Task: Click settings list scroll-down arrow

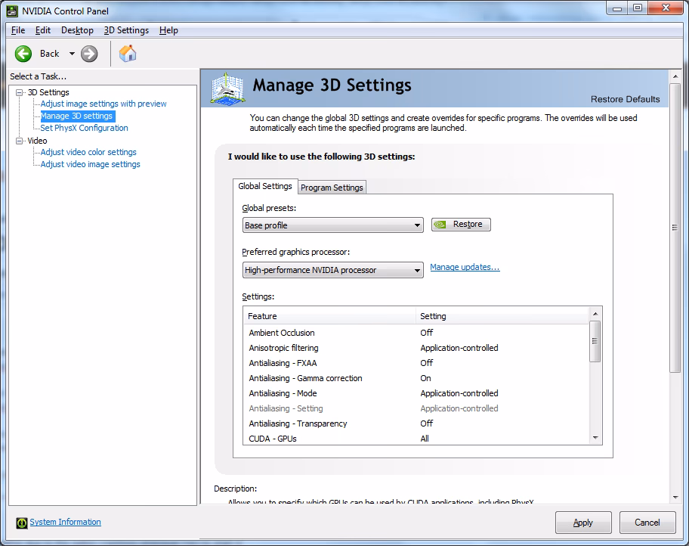Action: coord(595,438)
